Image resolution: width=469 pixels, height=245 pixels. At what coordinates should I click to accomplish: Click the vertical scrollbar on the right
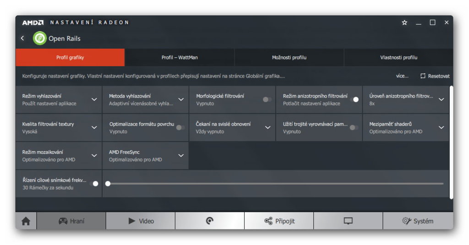tap(451, 142)
